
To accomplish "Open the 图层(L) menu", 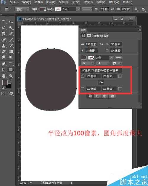I will click(x=51, y=2).
